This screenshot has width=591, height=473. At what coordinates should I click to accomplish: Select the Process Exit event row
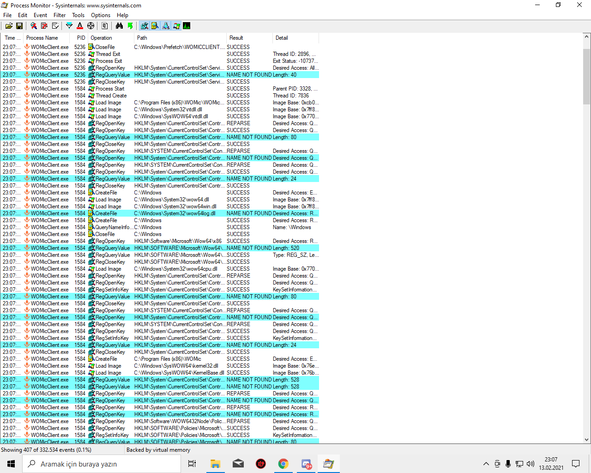(x=160, y=61)
